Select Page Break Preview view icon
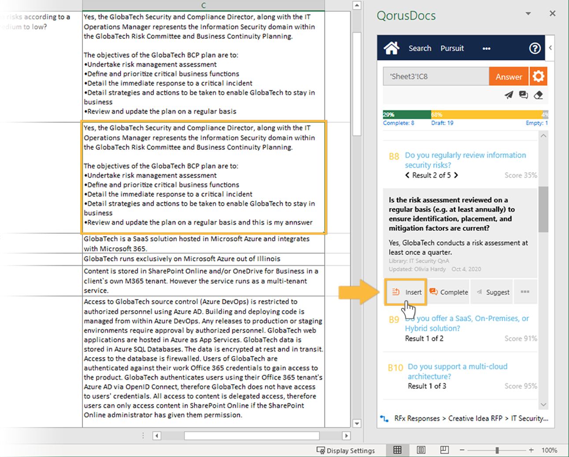This screenshot has width=569, height=457. click(x=444, y=450)
